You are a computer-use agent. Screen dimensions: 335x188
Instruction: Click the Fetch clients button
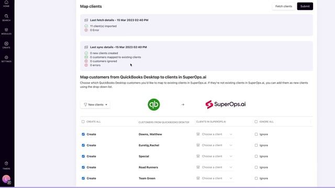[x=284, y=6]
